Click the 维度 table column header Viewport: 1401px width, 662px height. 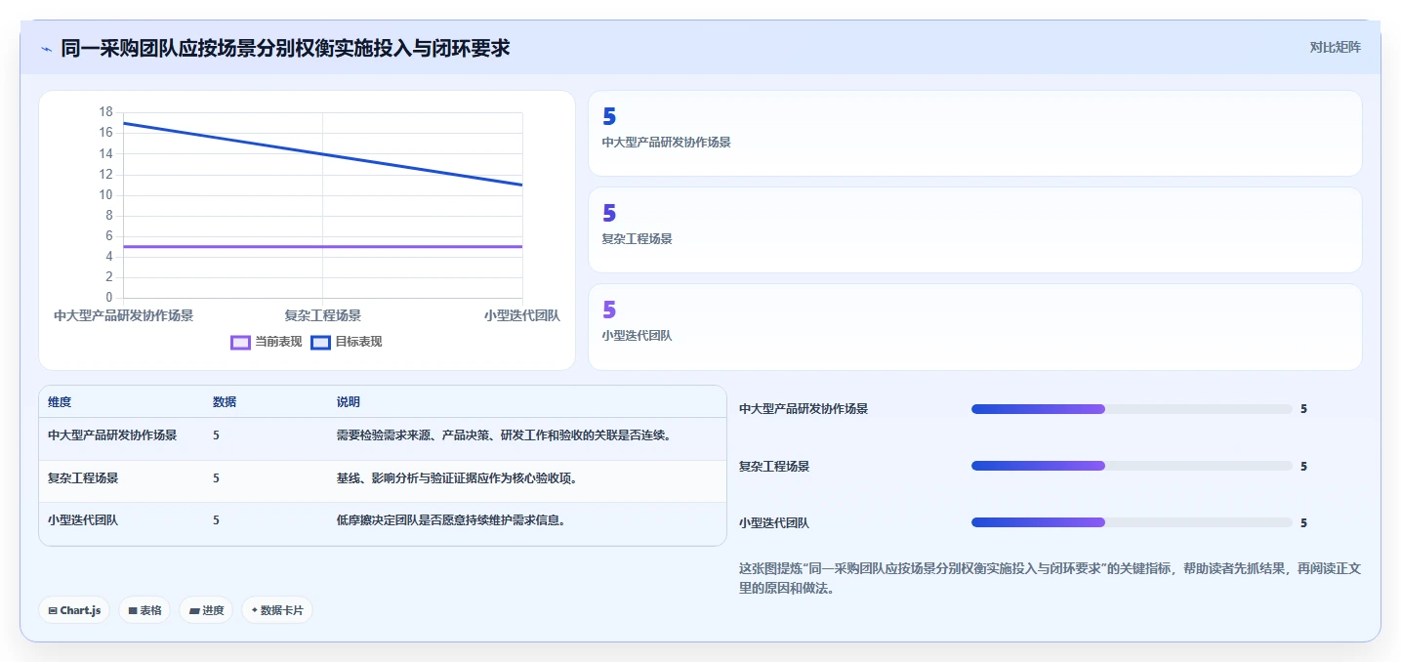pyautogui.click(x=60, y=402)
